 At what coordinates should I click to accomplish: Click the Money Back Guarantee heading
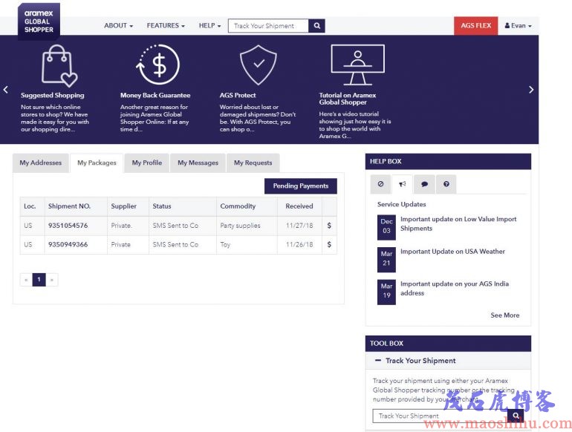click(155, 95)
